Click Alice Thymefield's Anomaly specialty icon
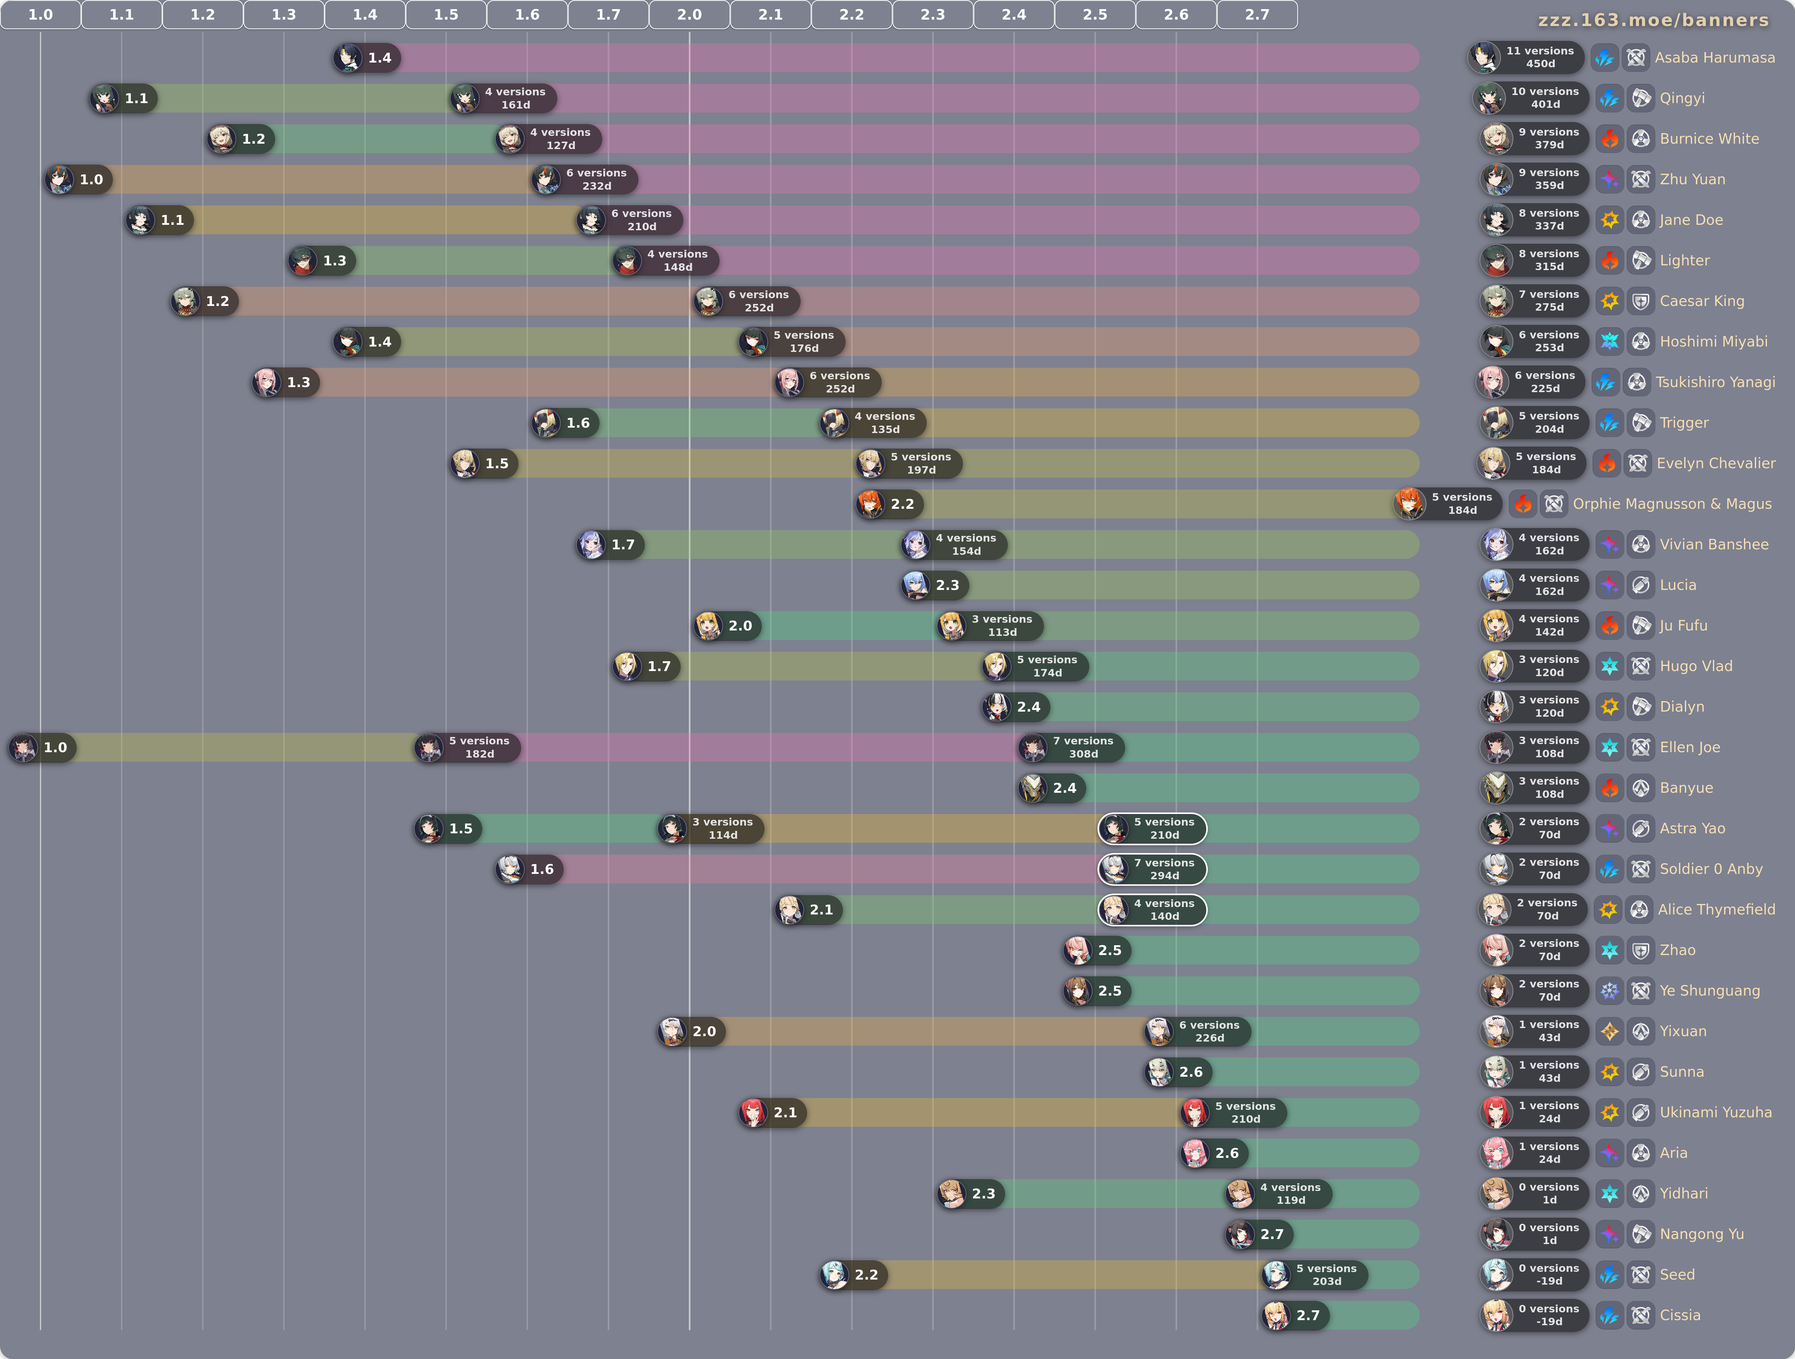This screenshot has height=1359, width=1795. tap(1639, 909)
